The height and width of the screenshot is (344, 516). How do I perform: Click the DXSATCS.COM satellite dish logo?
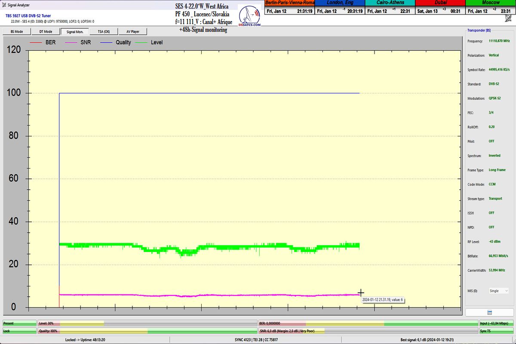click(249, 17)
